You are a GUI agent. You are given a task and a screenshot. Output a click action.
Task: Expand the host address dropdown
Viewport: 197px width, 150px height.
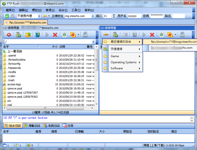(93, 16)
